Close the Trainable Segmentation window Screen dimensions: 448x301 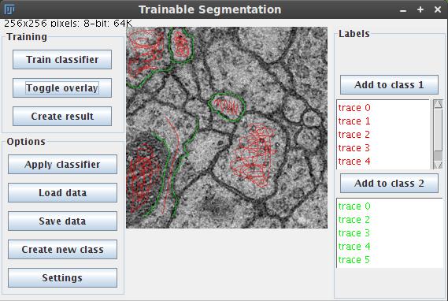tap(438, 9)
